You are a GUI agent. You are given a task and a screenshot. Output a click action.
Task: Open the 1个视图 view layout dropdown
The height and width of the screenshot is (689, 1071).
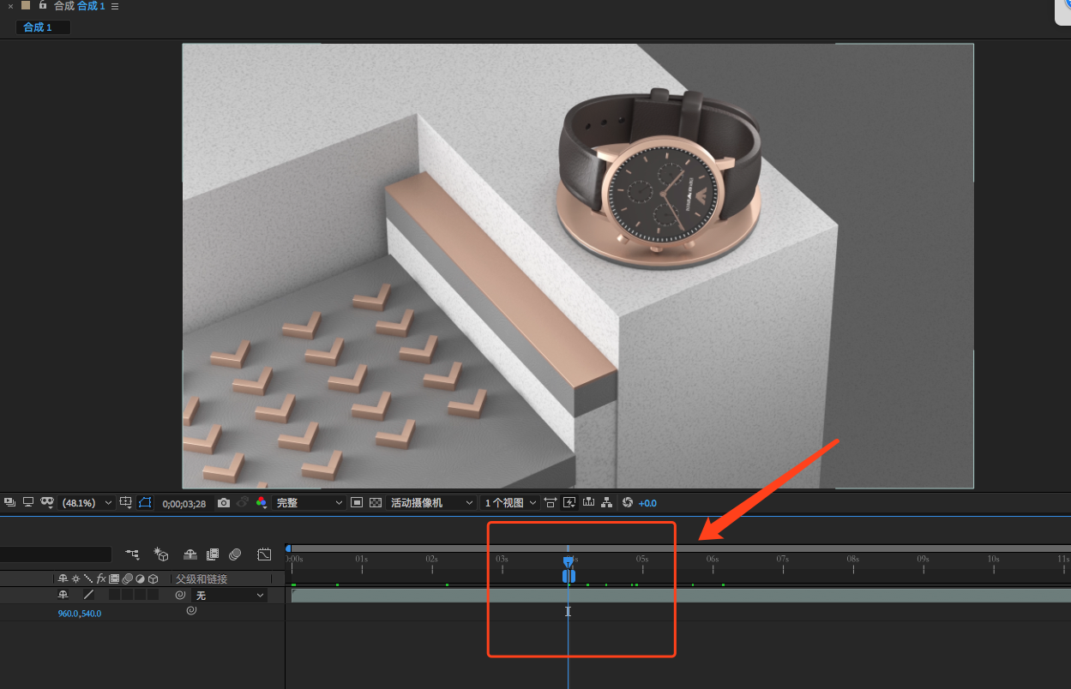pos(509,503)
